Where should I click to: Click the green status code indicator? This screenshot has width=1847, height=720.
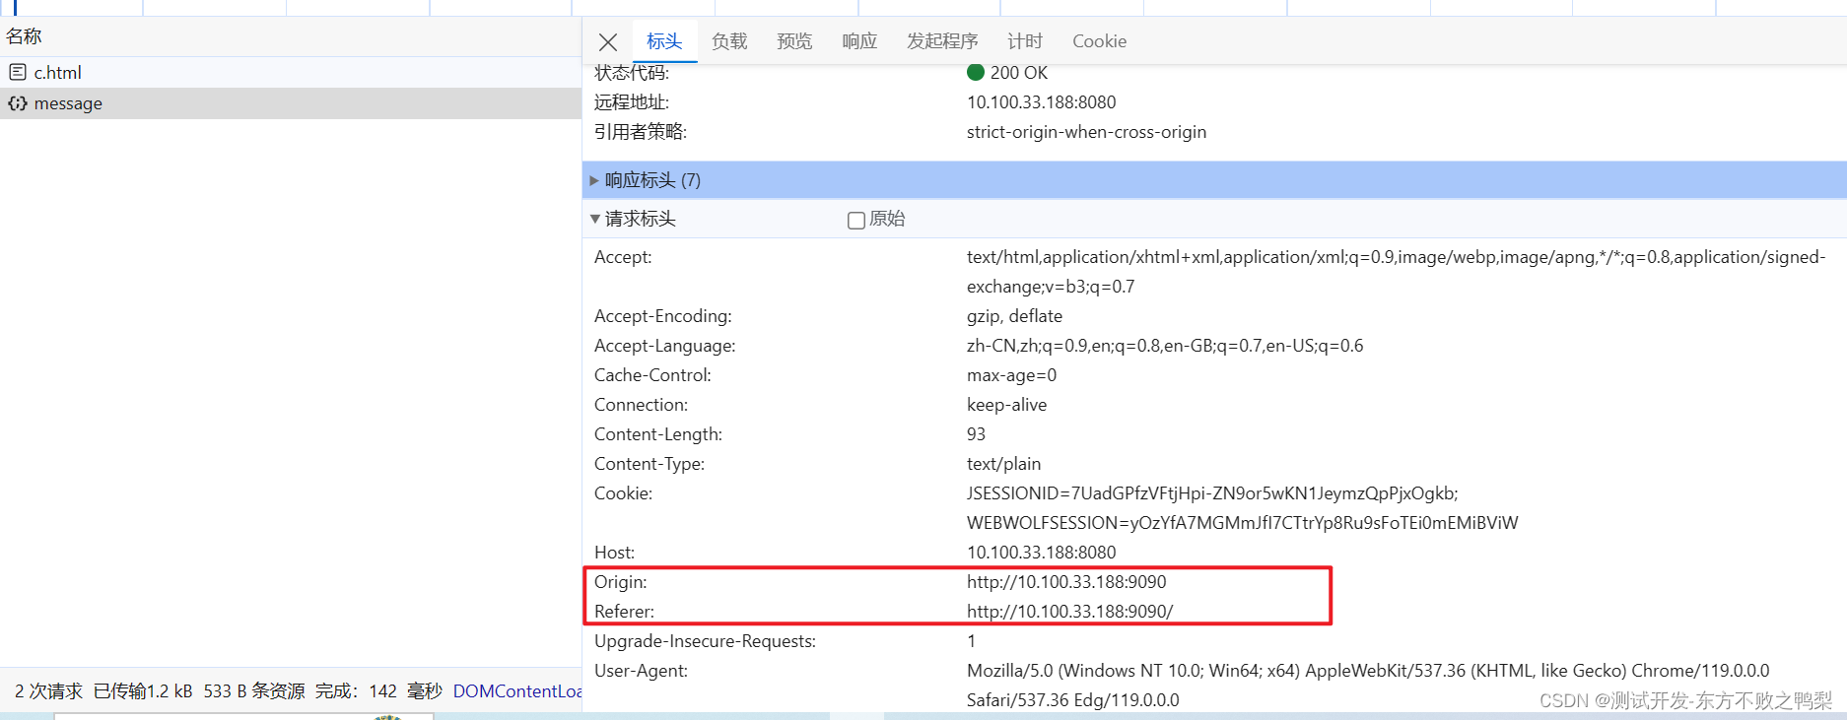tap(976, 72)
